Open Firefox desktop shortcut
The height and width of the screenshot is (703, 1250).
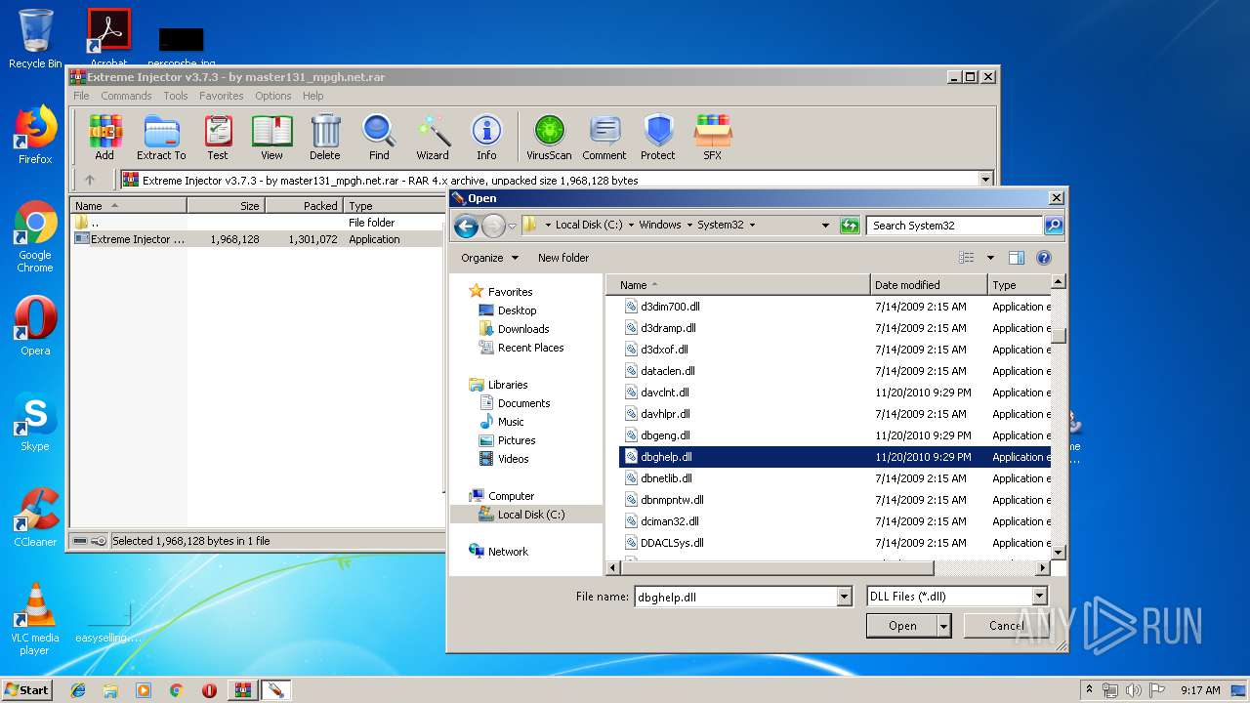(x=35, y=135)
